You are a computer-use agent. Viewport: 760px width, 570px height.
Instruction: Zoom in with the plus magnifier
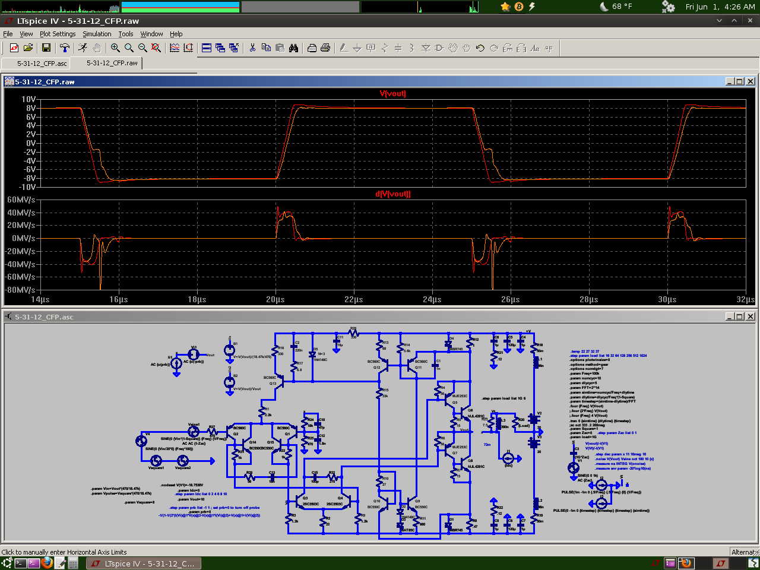tap(115, 48)
